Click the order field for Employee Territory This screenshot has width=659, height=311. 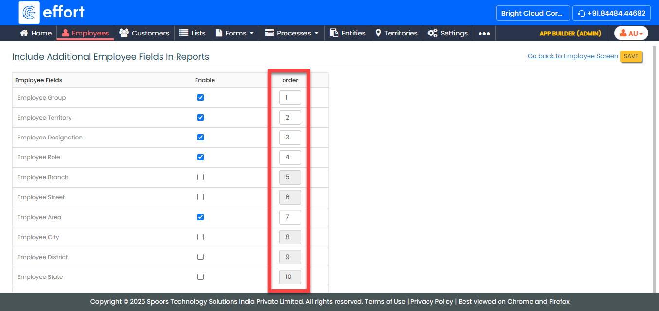[290, 118]
